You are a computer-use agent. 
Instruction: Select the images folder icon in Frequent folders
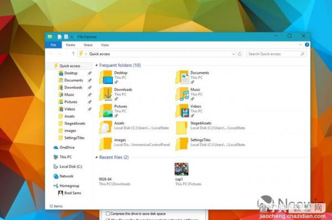click(106, 144)
